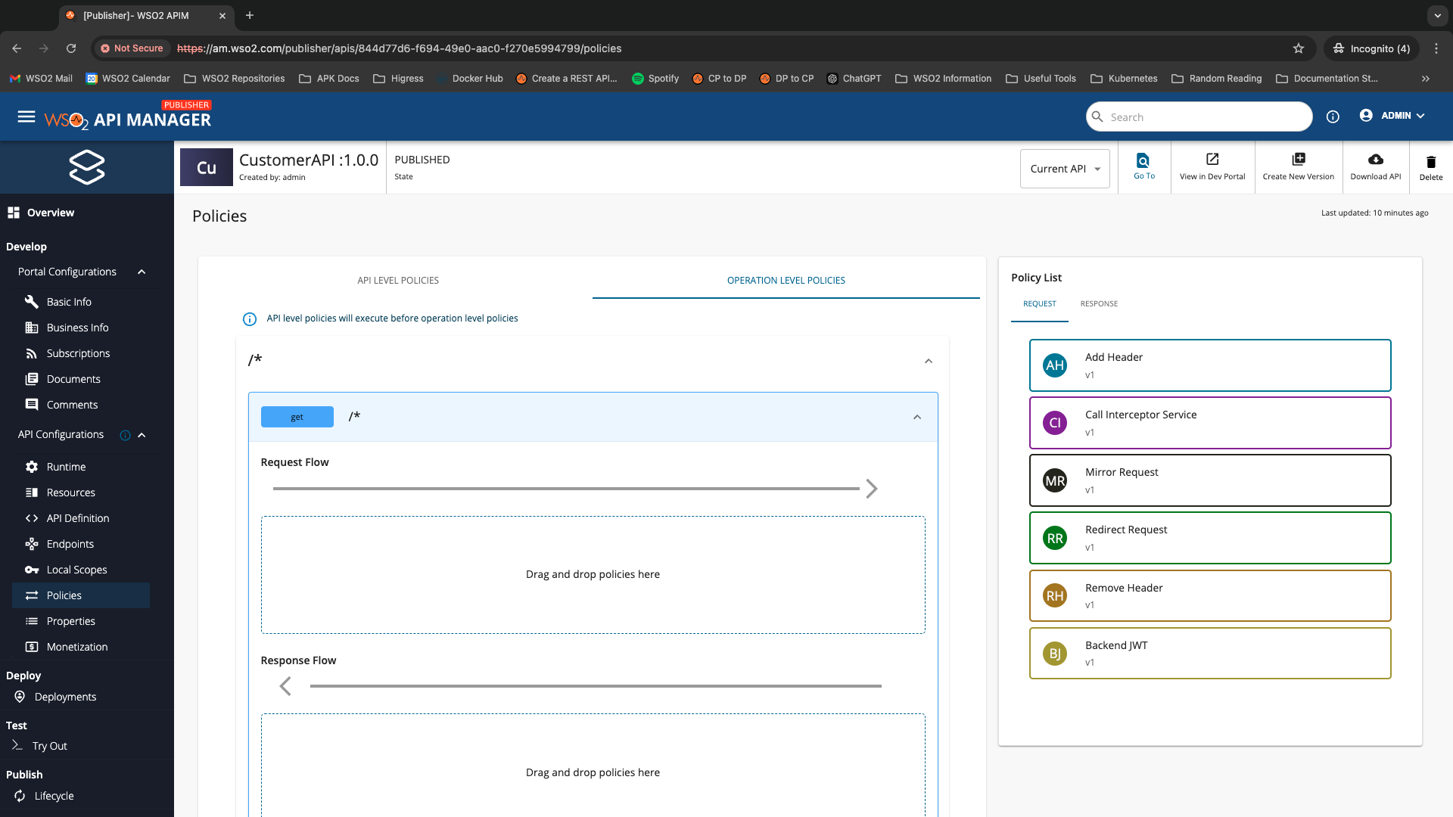1453x817 pixels.
Task: Click the Search input field
Action: 1199,116
